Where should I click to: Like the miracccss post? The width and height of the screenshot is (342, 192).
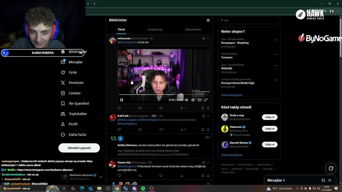[x=161, y=108]
